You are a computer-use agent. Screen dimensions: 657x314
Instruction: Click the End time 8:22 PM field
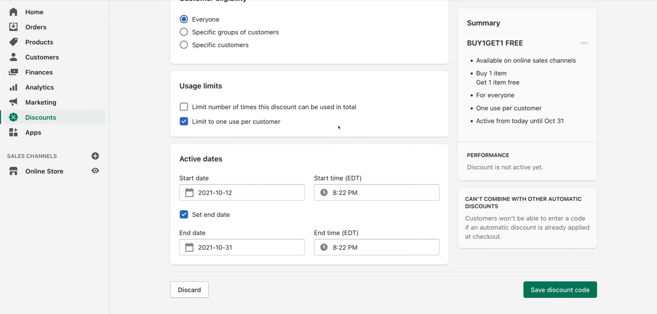click(x=376, y=247)
